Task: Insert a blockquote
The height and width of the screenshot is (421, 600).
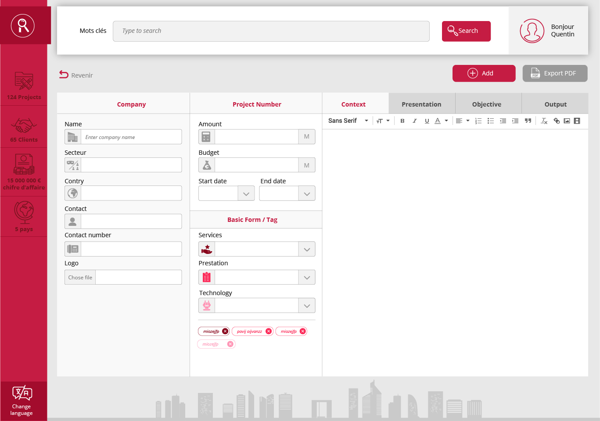Action: point(528,121)
